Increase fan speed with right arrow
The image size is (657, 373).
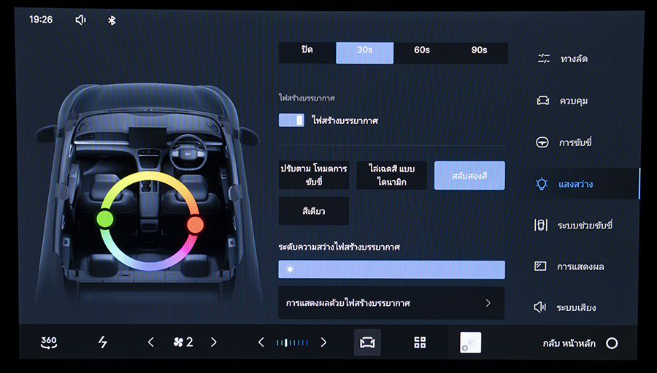click(x=214, y=342)
